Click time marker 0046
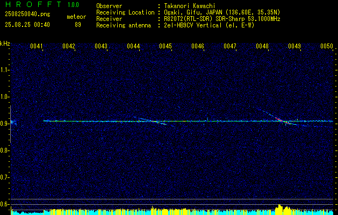338x215 pixels. tap(198, 46)
